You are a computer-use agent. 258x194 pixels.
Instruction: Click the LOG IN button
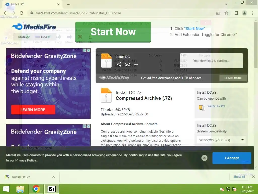(x=46, y=37)
